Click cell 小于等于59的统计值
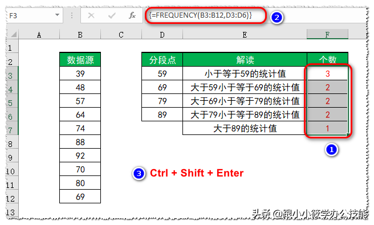This screenshot has width=374, height=225. [x=245, y=73]
